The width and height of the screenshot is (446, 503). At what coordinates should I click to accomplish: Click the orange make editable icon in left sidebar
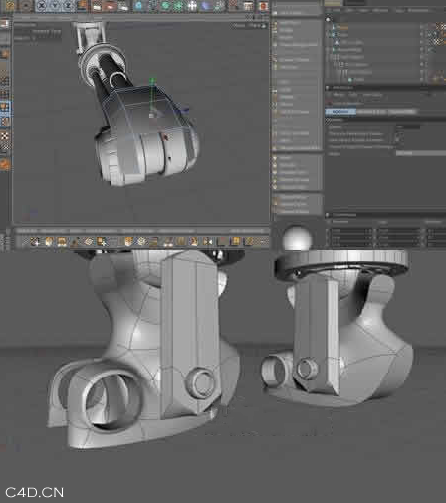pos(5,54)
